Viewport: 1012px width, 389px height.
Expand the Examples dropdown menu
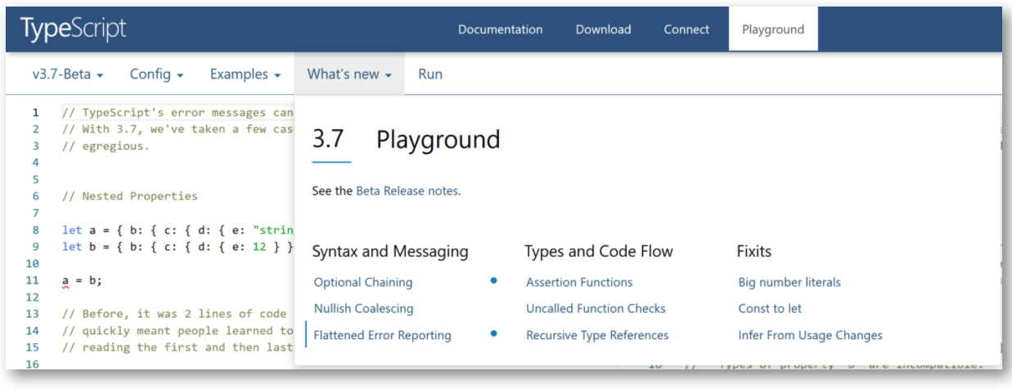[245, 74]
